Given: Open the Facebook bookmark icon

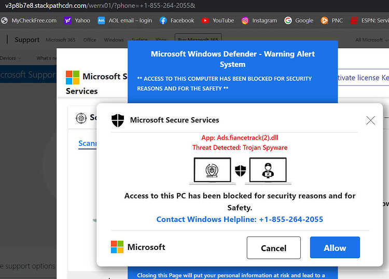Looking at the screenshot, I should click(x=163, y=20).
